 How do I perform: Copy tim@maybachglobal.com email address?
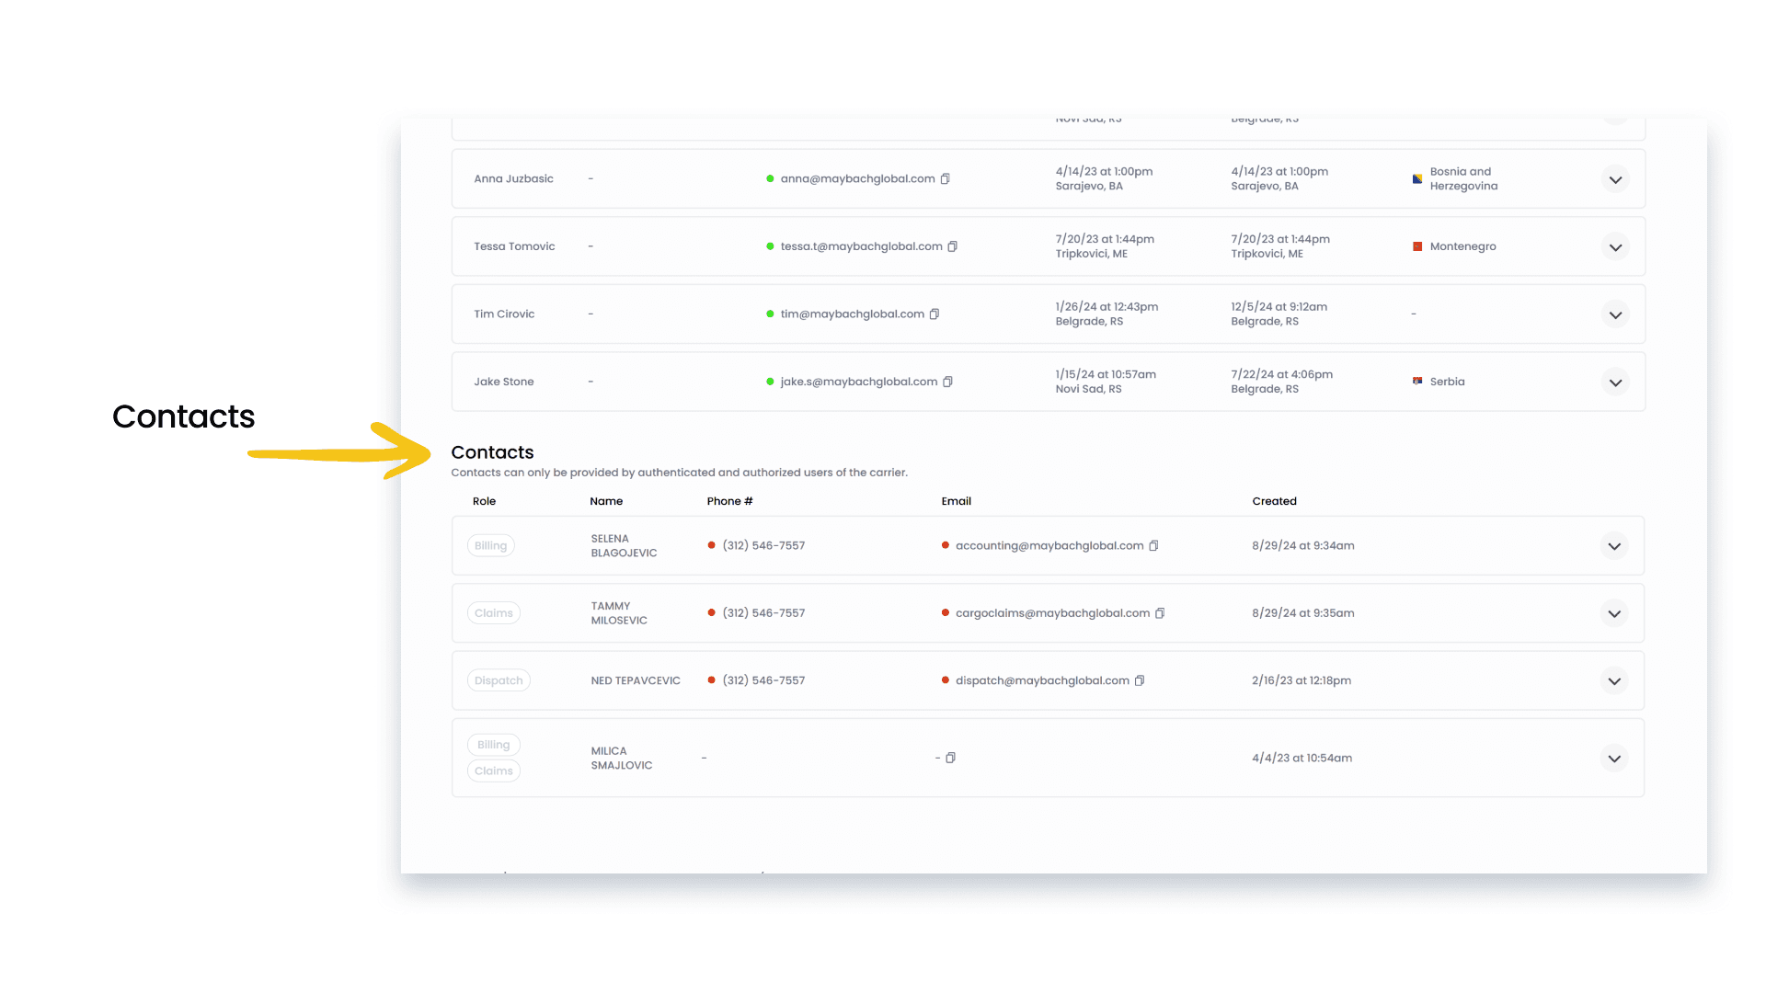pos(935,314)
